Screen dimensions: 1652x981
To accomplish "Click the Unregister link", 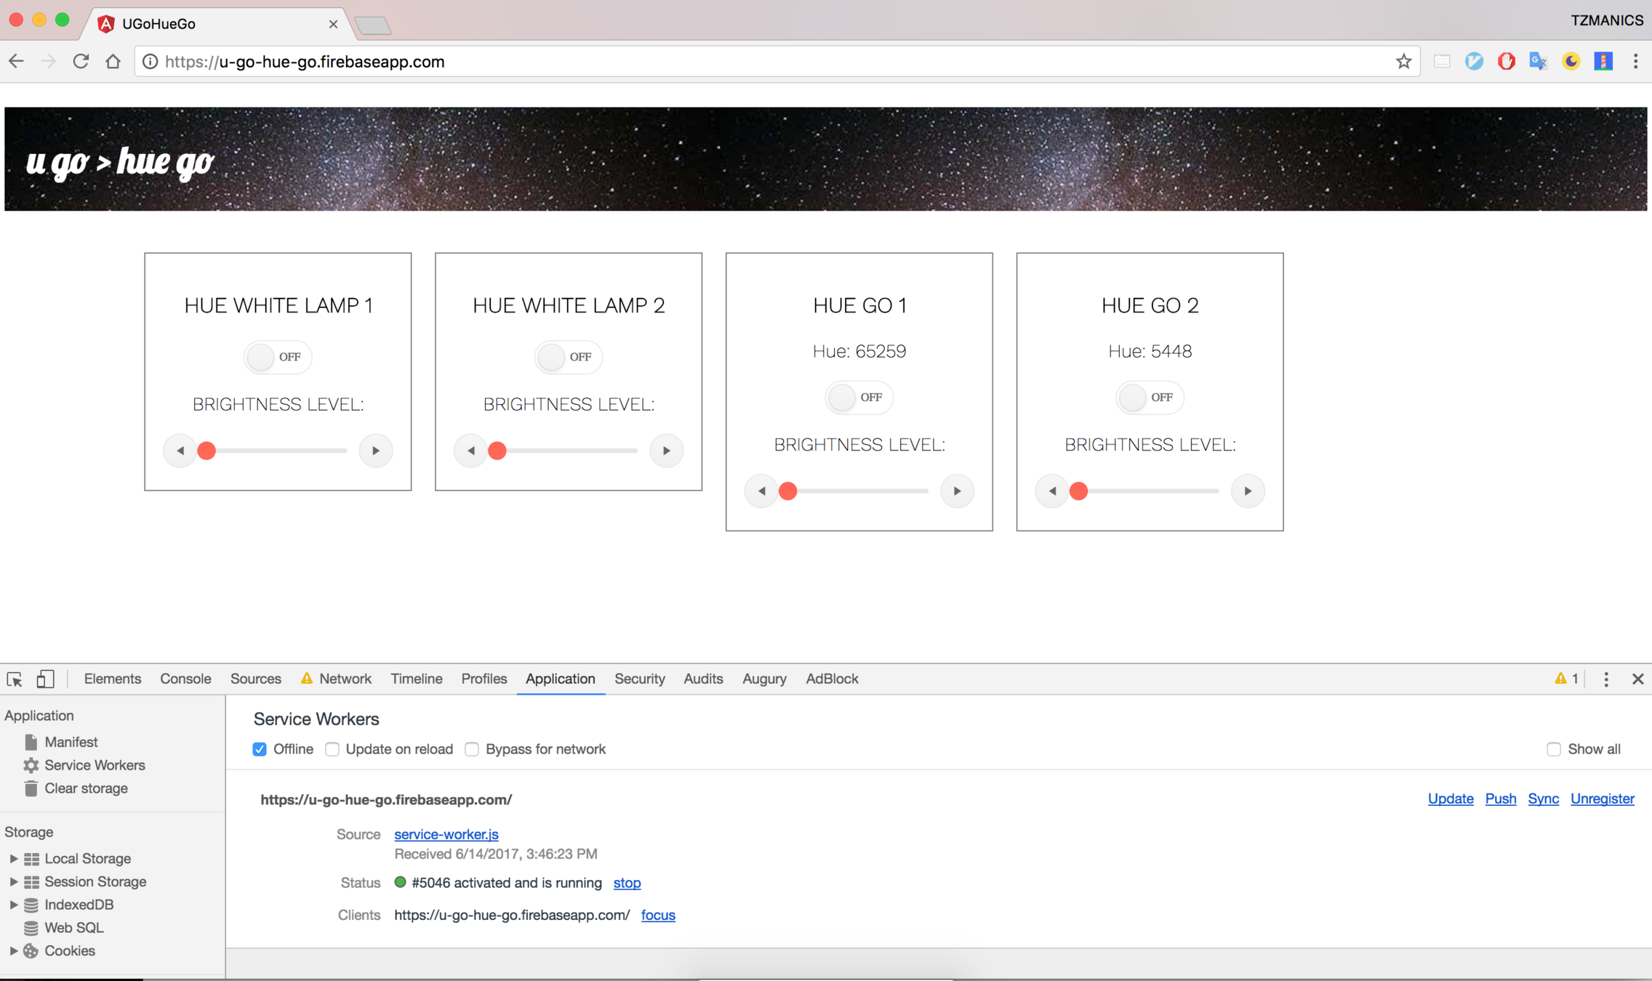I will [x=1602, y=799].
